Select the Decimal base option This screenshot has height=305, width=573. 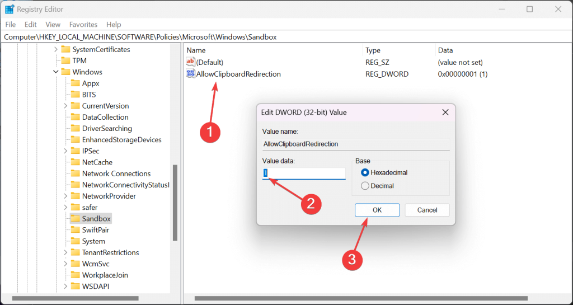pyautogui.click(x=365, y=186)
